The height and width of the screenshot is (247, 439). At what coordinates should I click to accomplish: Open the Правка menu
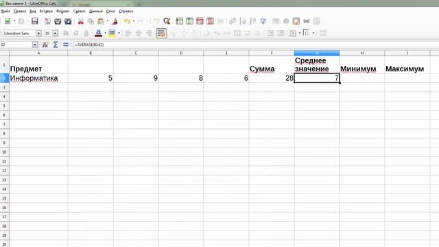click(20, 11)
